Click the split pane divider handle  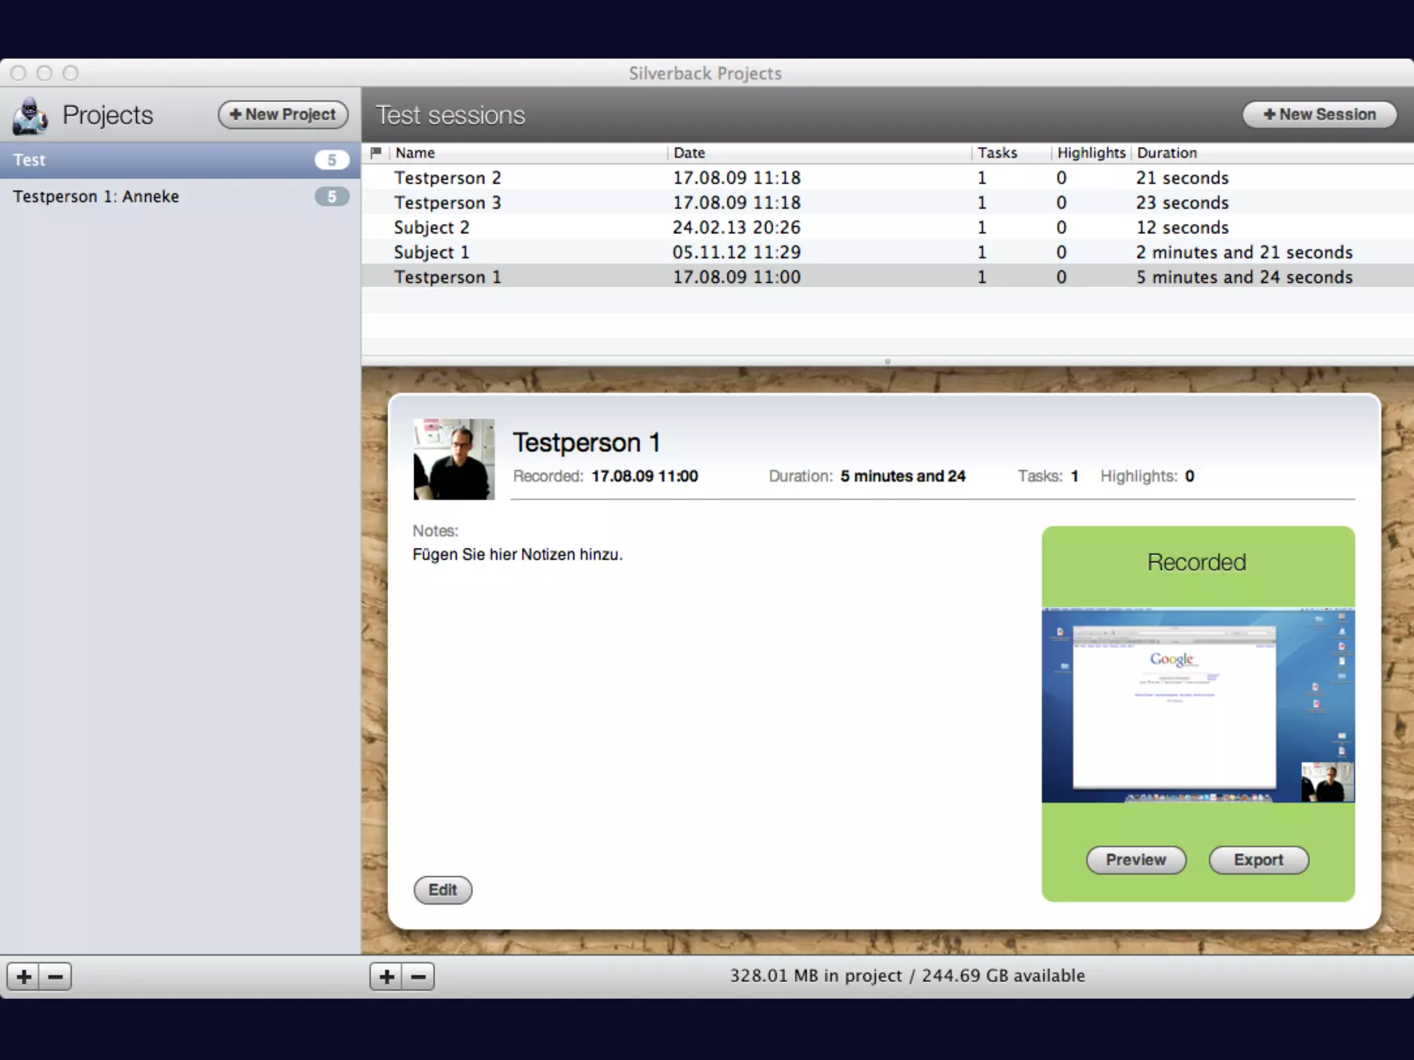[x=887, y=361]
